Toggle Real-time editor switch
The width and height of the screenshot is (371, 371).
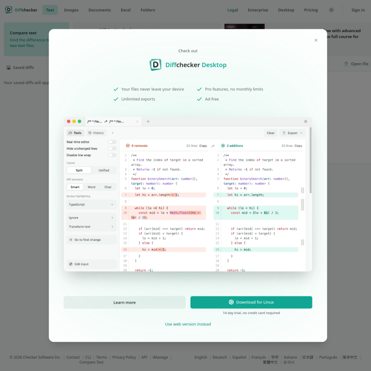[112, 142]
